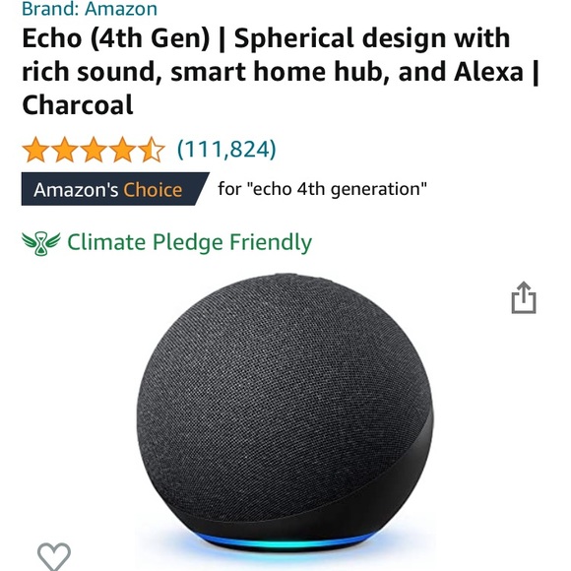Open the Brand: Amazon link
This screenshot has width=571, height=571.
[x=90, y=8]
